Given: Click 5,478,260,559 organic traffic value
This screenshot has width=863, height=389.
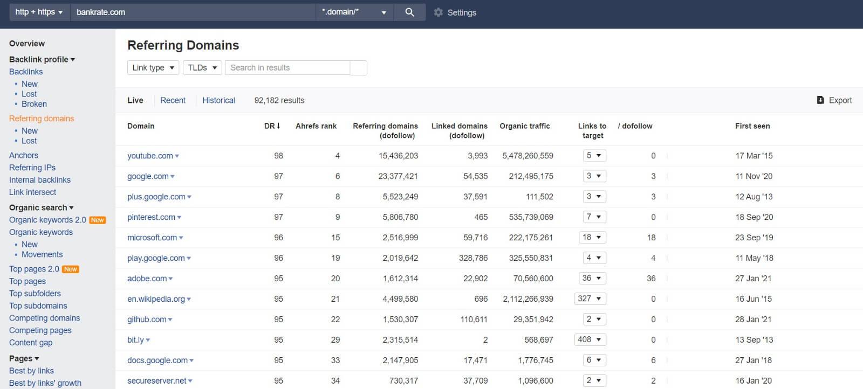Looking at the screenshot, I should point(528,156).
